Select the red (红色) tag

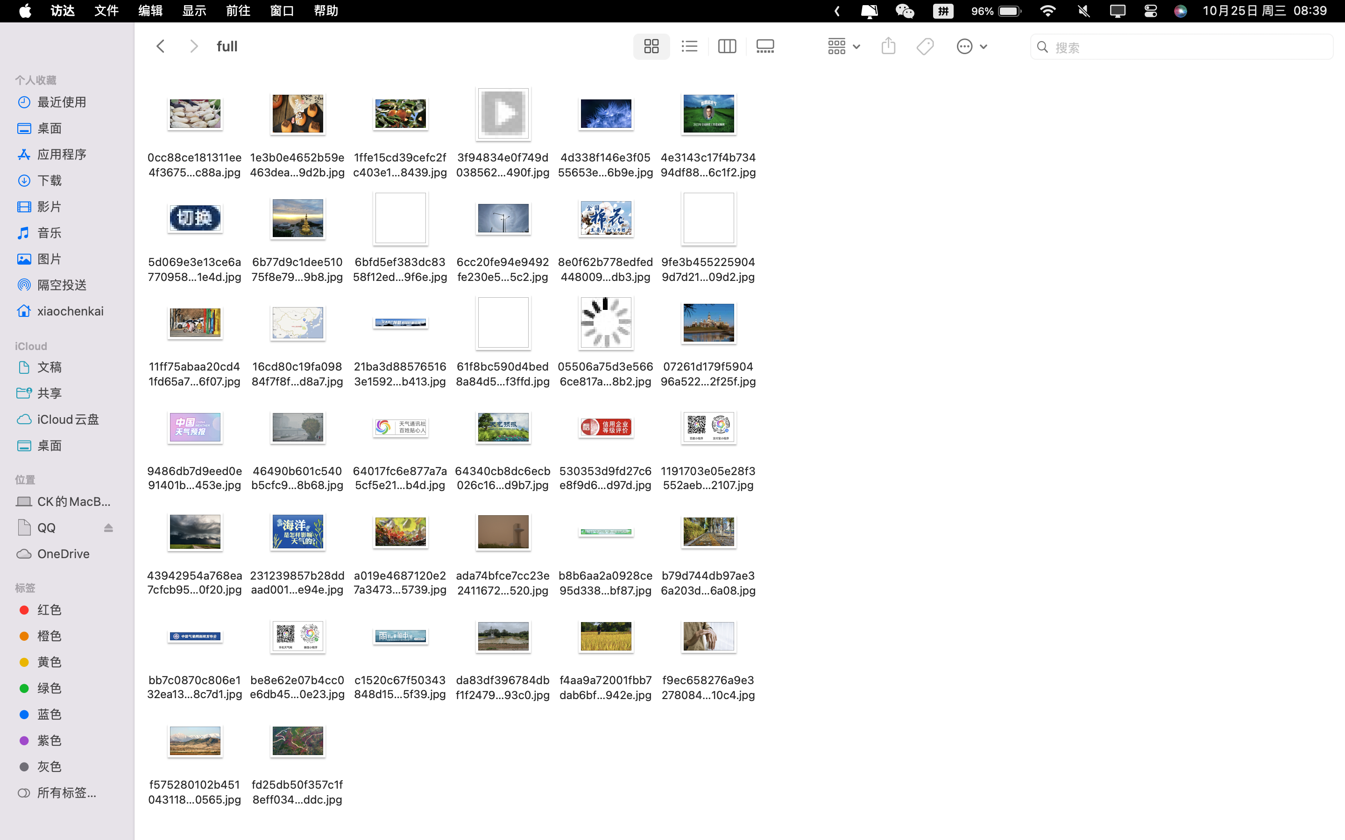49,610
